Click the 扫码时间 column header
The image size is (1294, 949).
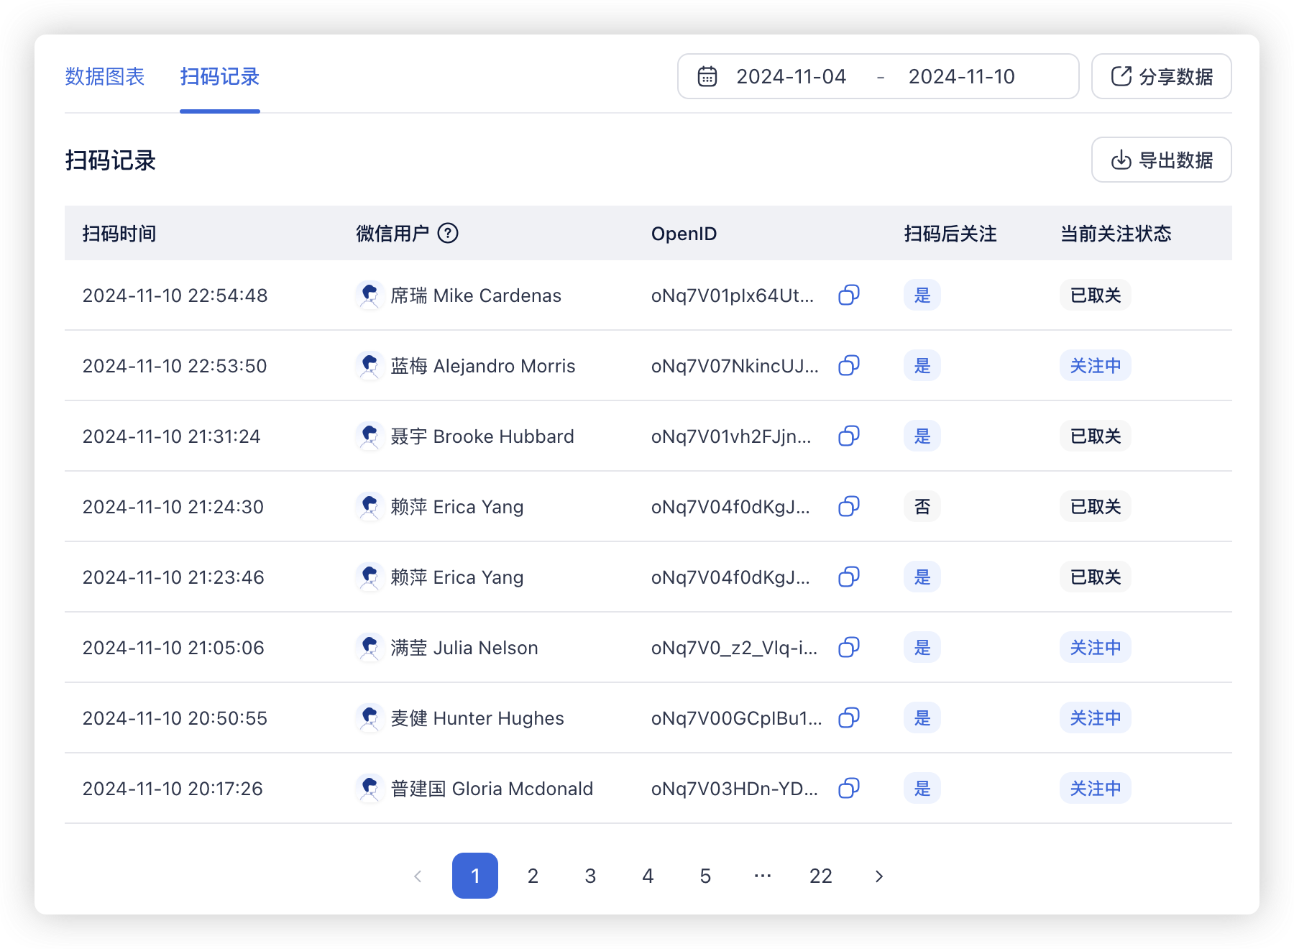point(119,233)
